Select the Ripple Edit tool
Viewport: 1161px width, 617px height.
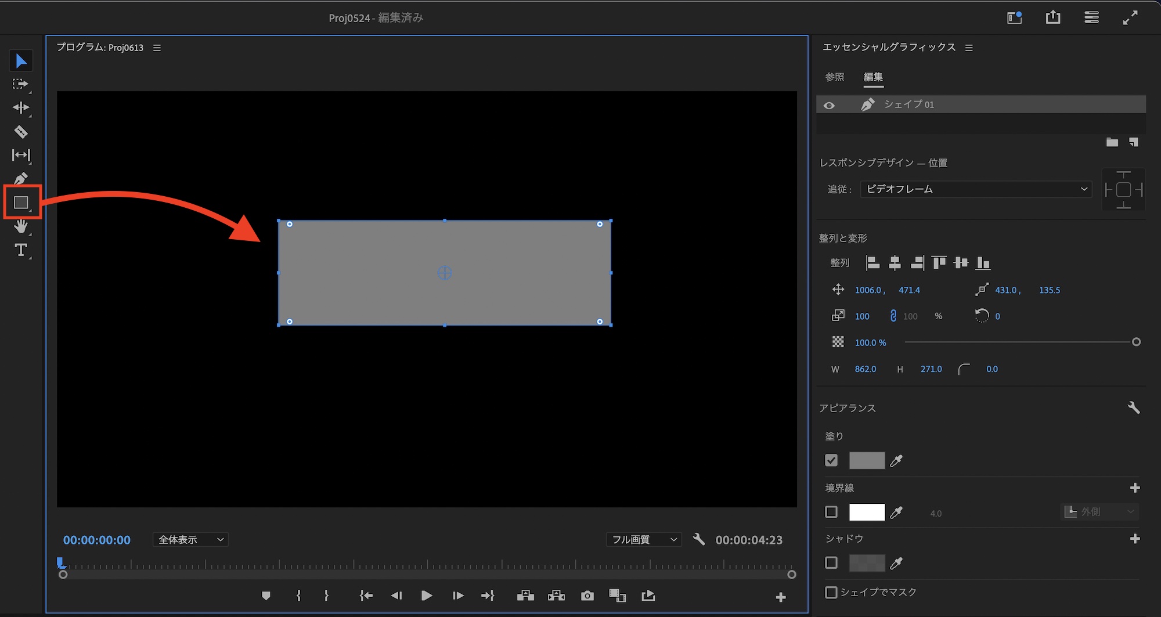tap(21, 108)
